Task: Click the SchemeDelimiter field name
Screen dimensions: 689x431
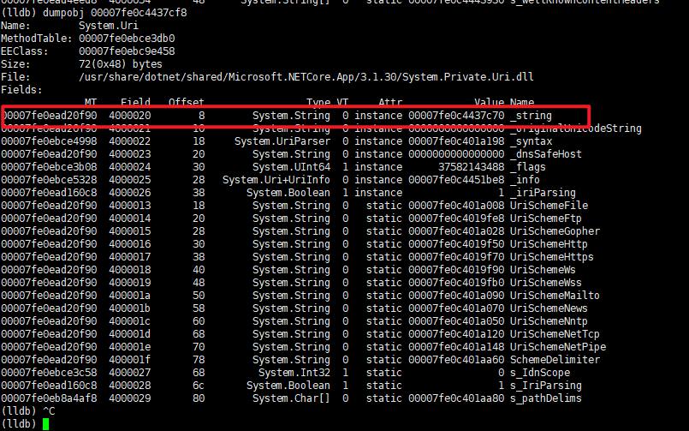Action: (555, 360)
